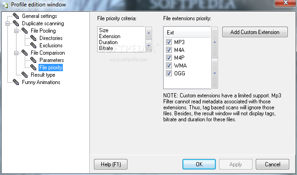
Task: Open the Result type page
Action: point(43,75)
